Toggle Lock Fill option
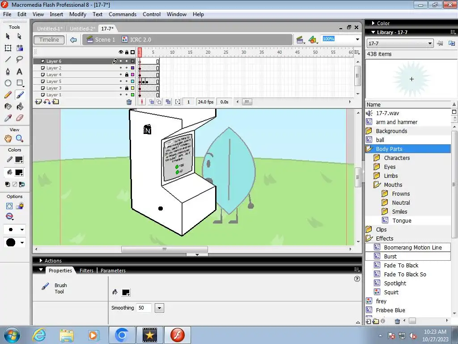The width and height of the screenshot is (458, 344). pos(20,206)
